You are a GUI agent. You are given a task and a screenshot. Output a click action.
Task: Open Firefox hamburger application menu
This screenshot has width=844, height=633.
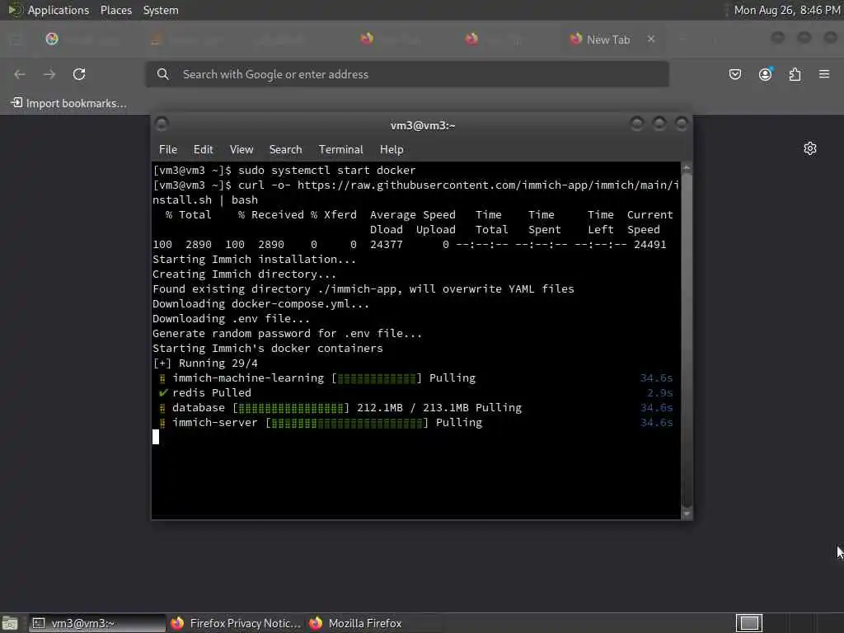tap(824, 73)
